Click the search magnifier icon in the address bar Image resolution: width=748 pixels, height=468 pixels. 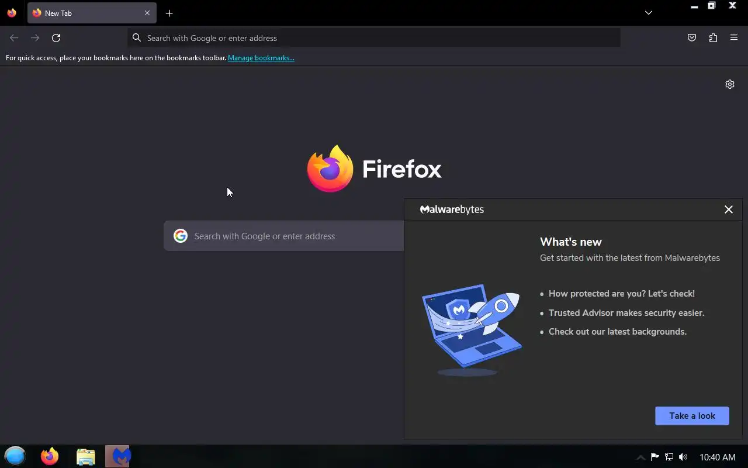click(137, 38)
